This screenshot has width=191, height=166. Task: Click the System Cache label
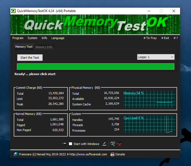click(x=81, y=104)
